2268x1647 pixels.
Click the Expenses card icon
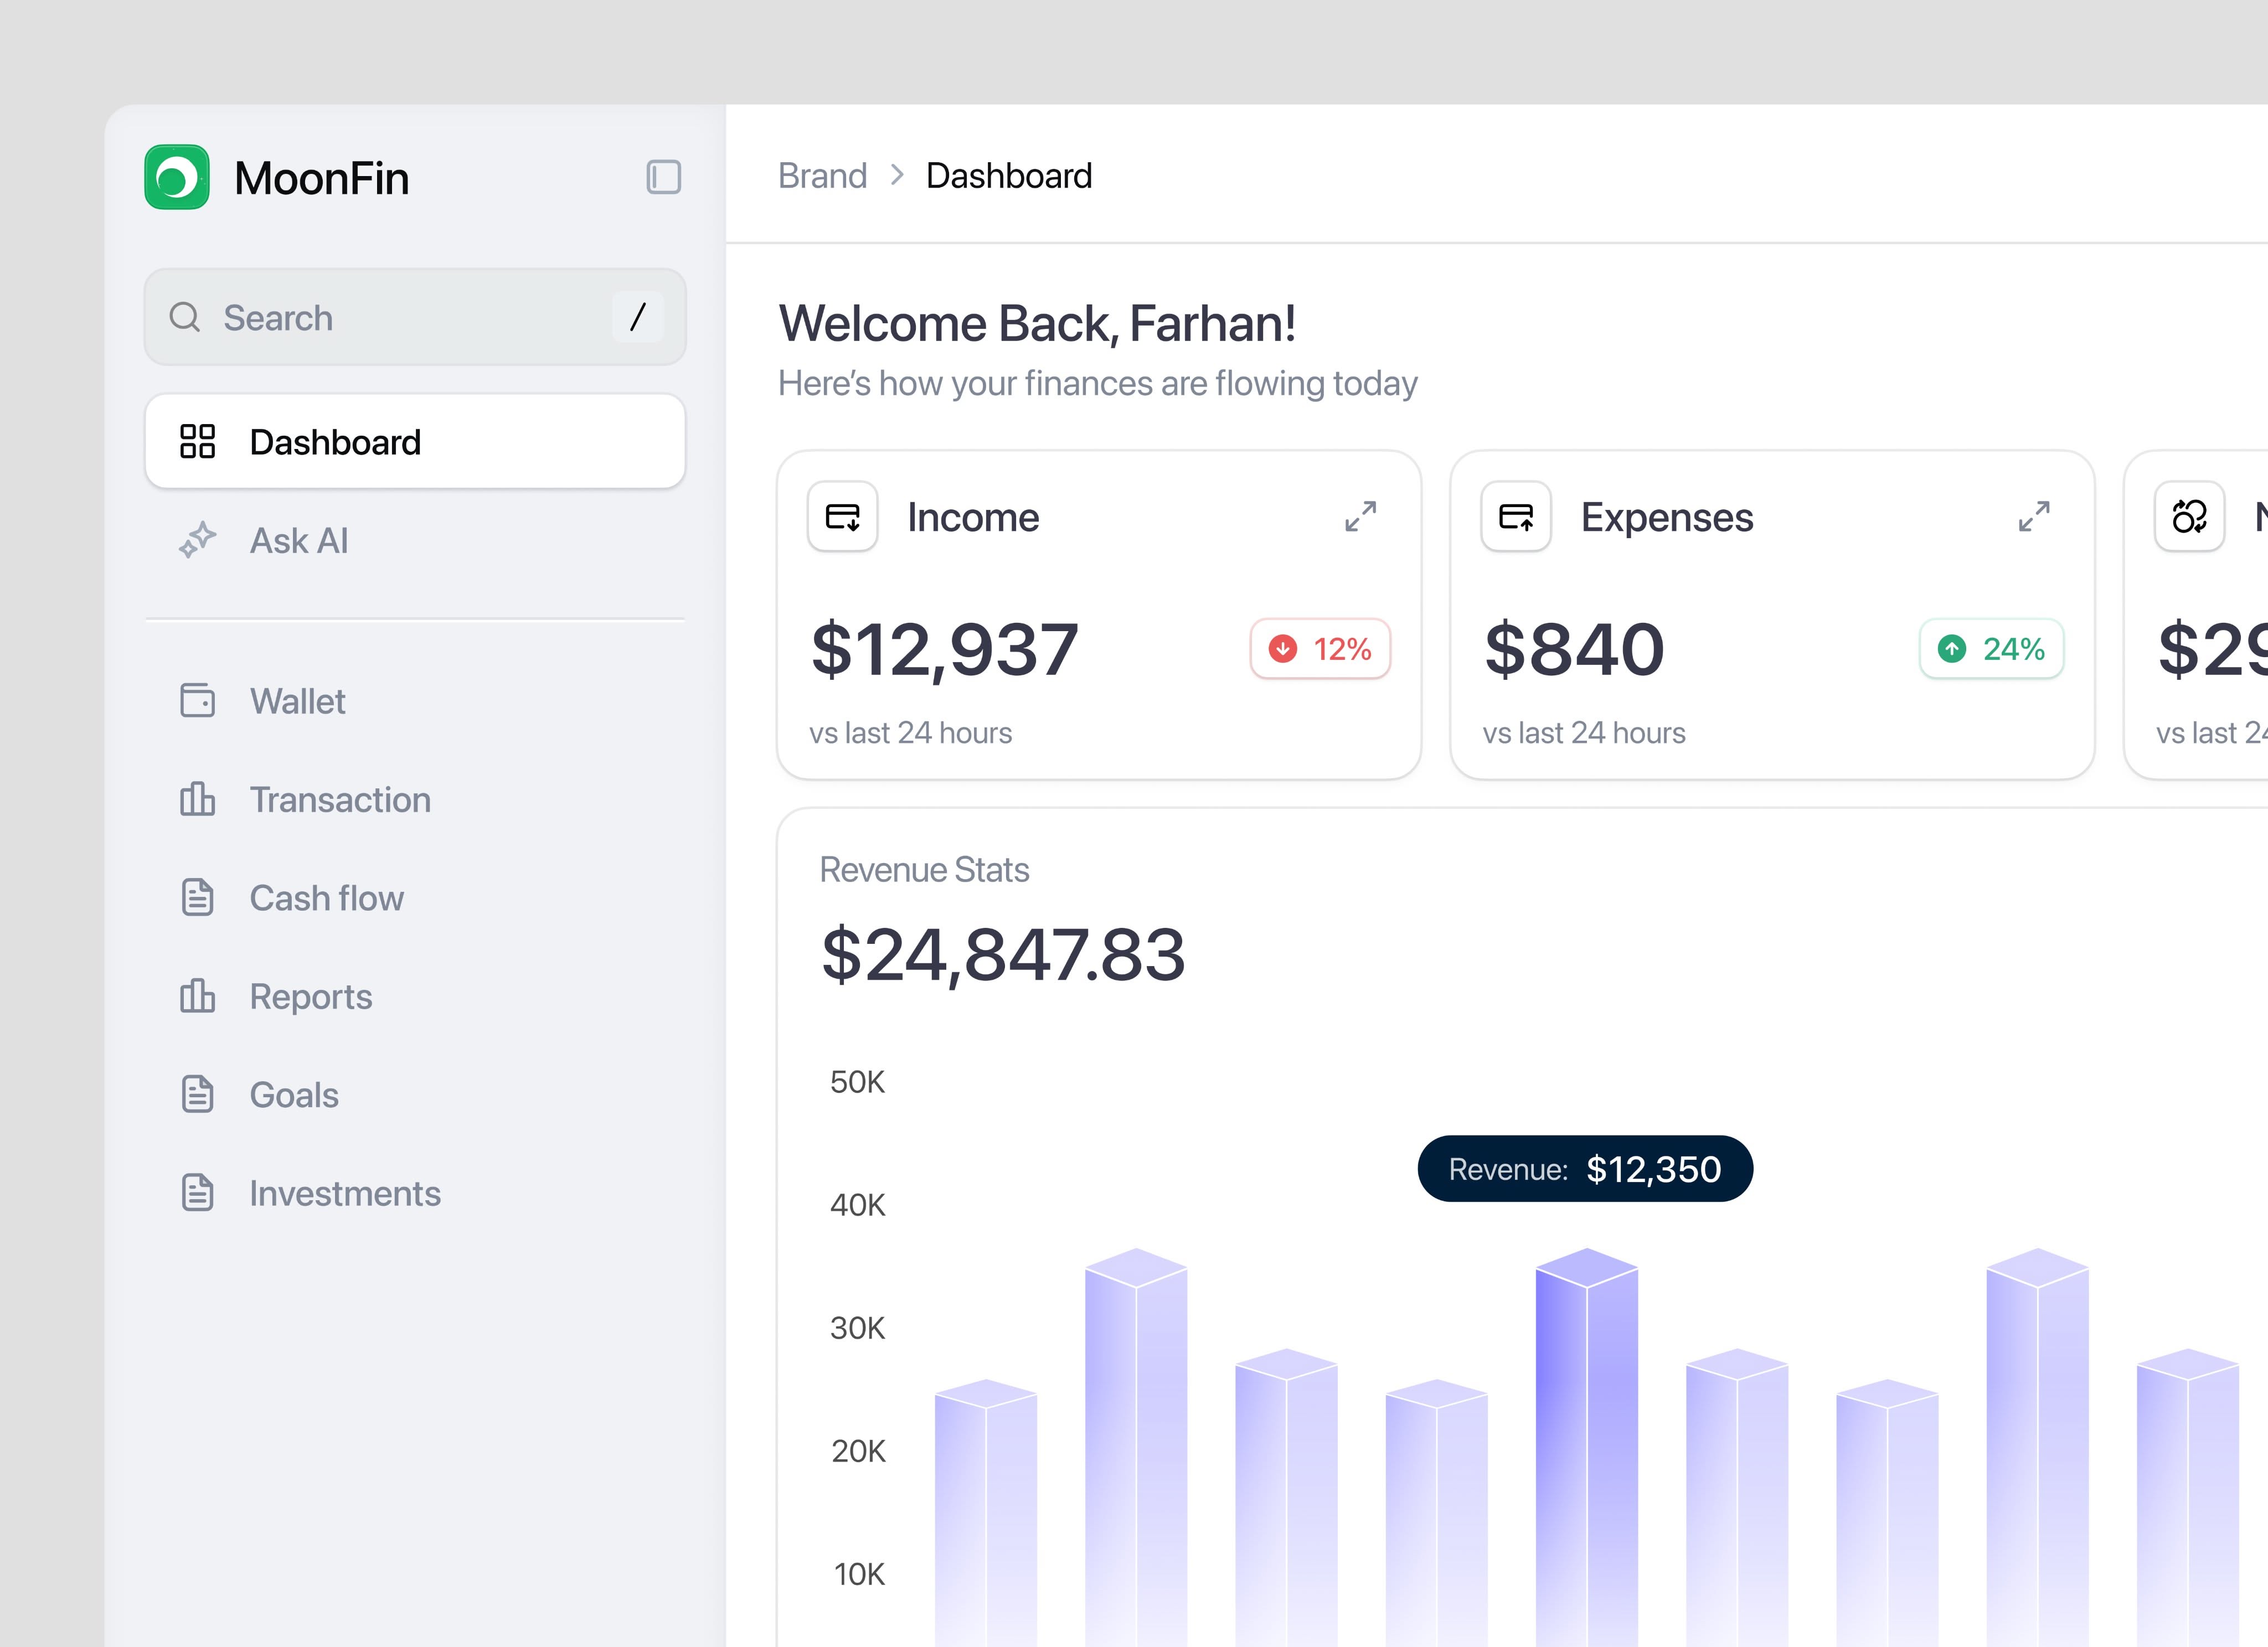[x=1515, y=516]
